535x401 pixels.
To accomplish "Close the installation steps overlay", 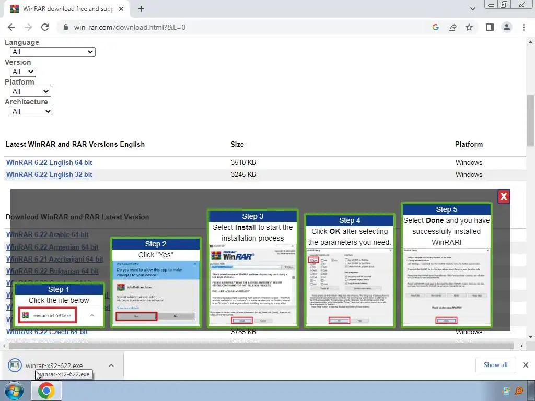I will (x=504, y=196).
